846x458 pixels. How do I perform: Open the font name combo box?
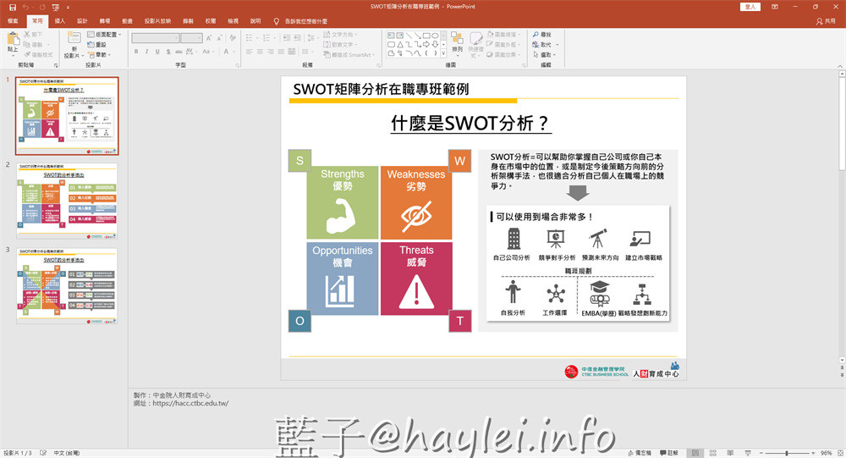[156, 38]
